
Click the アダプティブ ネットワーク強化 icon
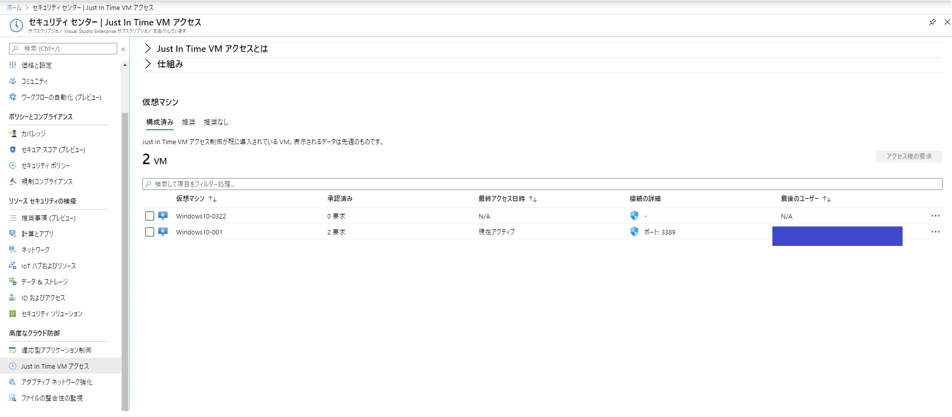pos(13,382)
